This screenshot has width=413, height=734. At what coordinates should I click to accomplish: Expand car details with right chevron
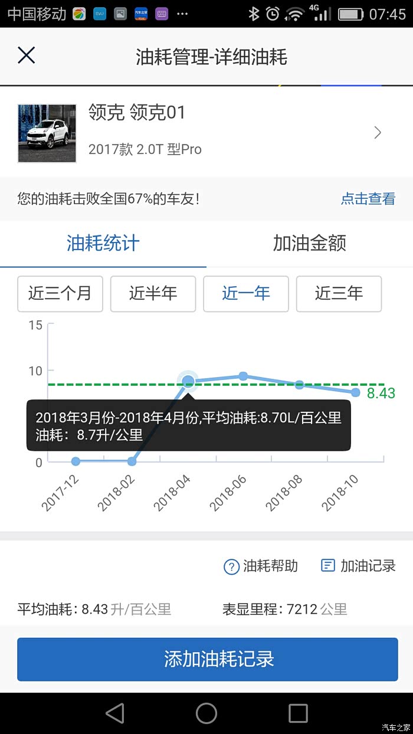point(378,133)
